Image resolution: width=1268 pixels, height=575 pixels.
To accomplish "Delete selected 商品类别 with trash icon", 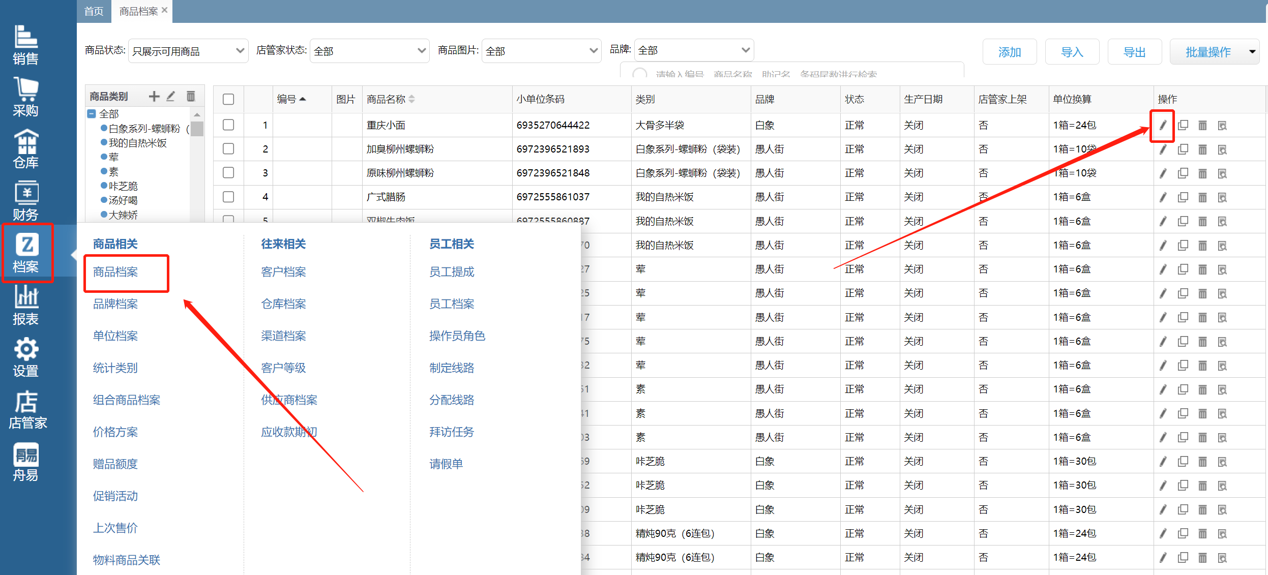I will click(191, 96).
